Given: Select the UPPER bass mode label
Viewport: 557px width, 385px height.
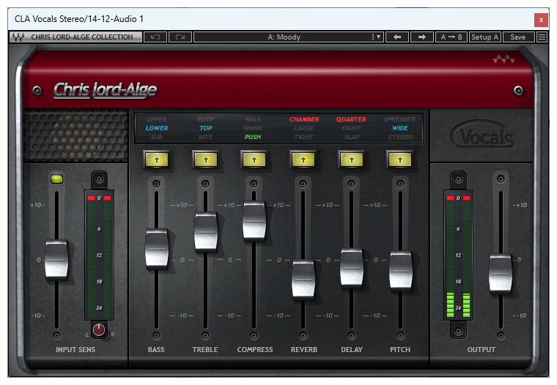Looking at the screenshot, I should [x=157, y=119].
